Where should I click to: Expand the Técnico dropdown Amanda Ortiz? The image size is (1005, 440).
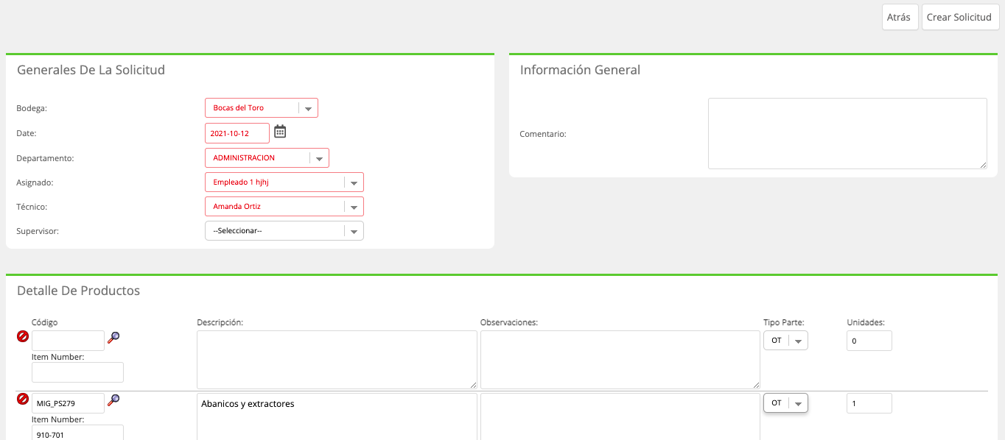[284, 207]
